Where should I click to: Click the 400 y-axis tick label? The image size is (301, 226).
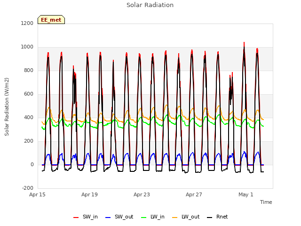(29, 118)
